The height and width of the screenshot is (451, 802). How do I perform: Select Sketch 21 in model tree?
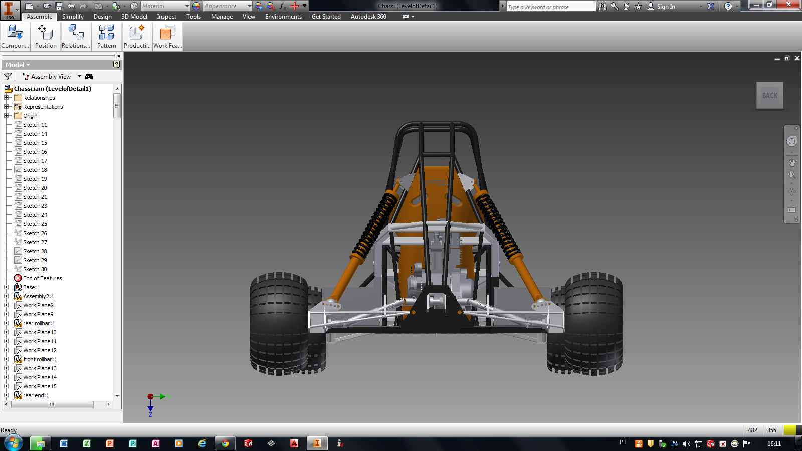point(35,197)
